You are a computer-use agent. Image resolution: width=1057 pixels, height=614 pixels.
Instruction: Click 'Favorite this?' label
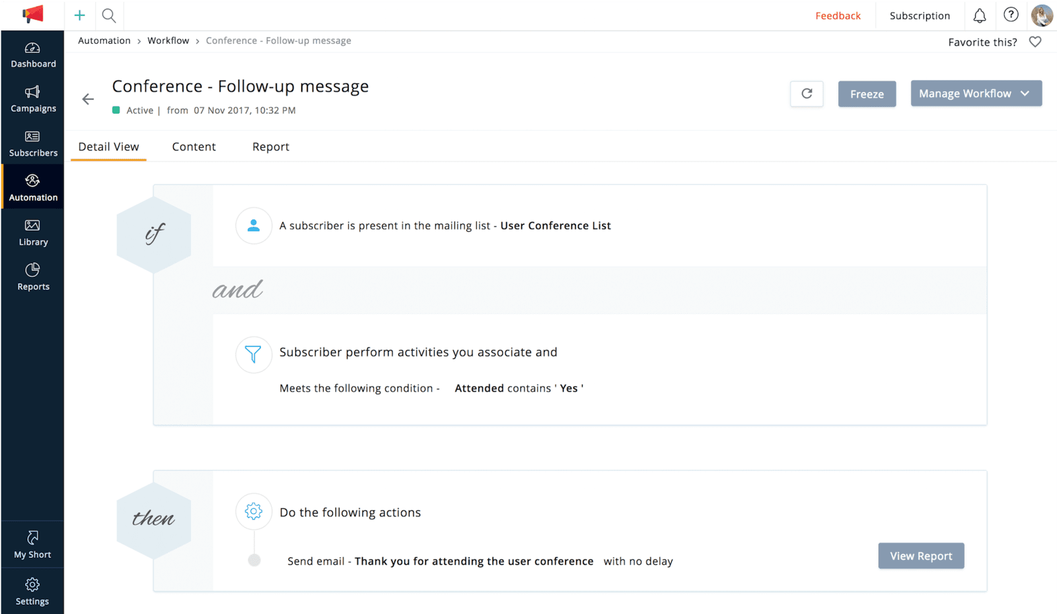coord(982,42)
